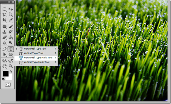Select the 3D Rotate tool
The image size is (171, 104).
[5, 61]
